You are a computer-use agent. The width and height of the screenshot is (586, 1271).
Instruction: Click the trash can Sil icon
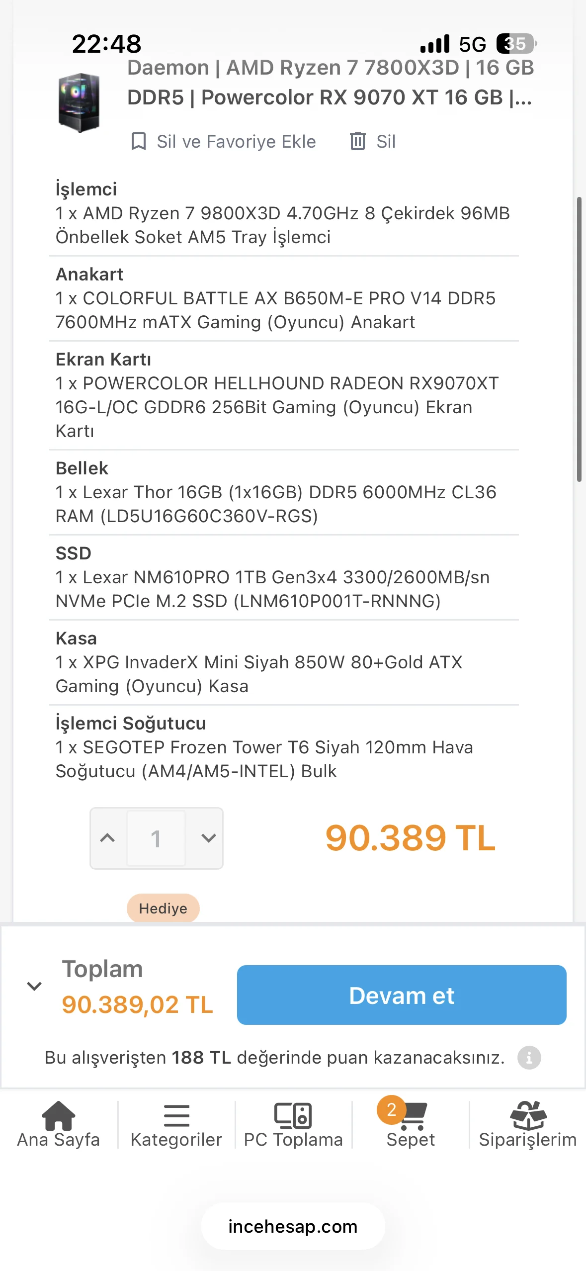click(x=358, y=141)
